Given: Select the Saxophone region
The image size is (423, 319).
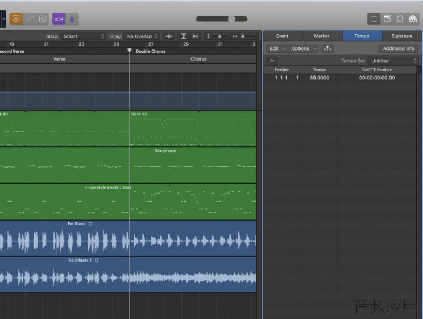Looking at the screenshot, I should point(128,165).
